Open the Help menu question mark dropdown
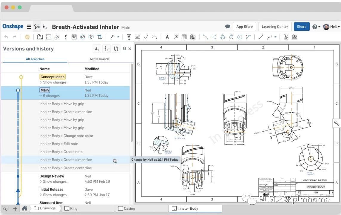This screenshot has width=341, height=215. (316, 27)
